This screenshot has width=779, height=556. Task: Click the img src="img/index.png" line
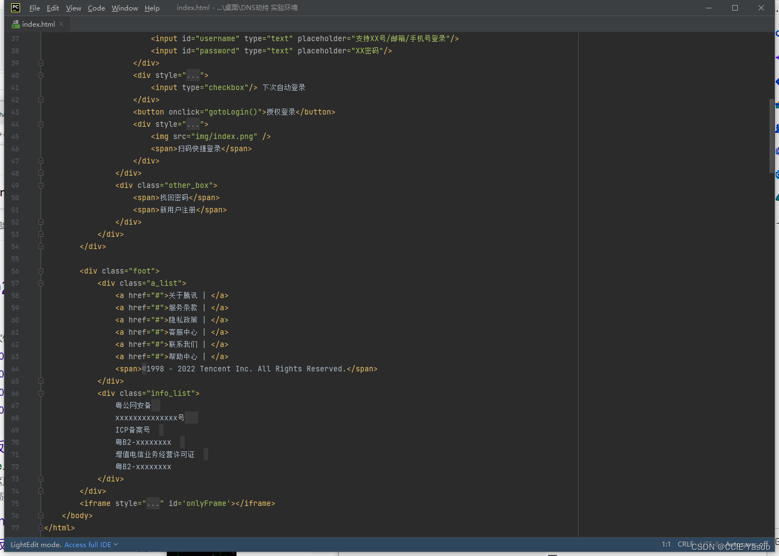click(x=210, y=136)
